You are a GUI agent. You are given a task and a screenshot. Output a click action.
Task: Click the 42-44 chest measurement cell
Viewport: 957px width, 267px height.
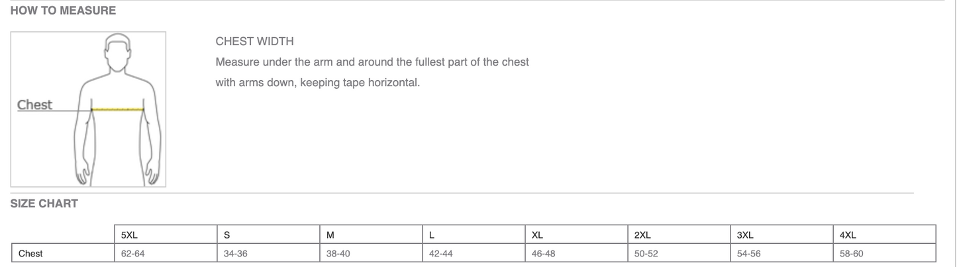[441, 254]
